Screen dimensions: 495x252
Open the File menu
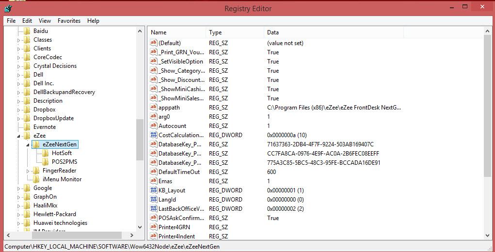[11, 21]
